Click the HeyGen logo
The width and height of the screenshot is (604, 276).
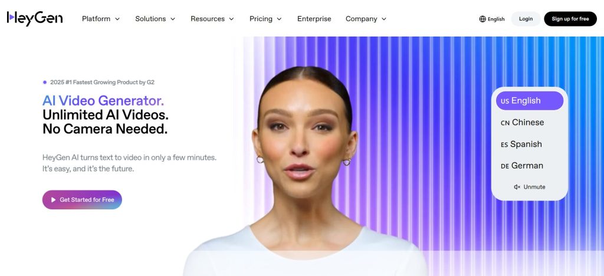point(35,18)
